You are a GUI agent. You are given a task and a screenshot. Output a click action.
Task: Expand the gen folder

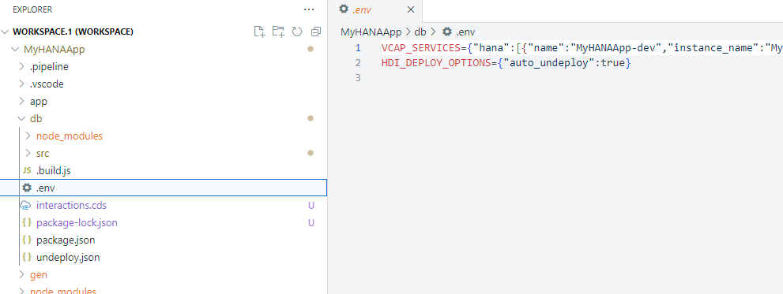(x=21, y=274)
